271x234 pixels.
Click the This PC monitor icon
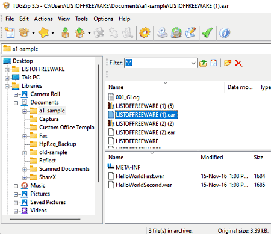click(16, 77)
